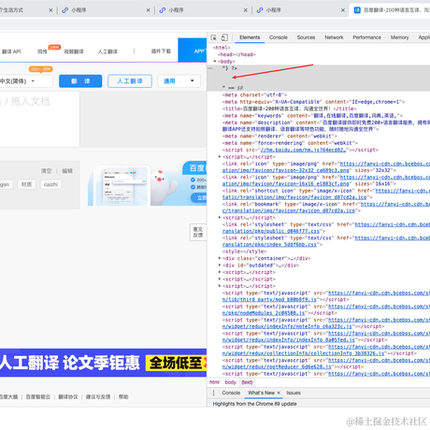The width and height of the screenshot is (430, 430).
Task: Open the Memory panel tab
Action: coord(399,37)
